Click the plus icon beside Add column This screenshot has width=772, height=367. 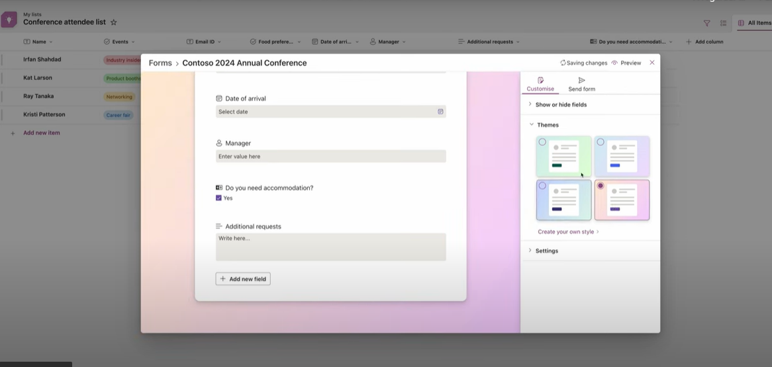tap(689, 42)
